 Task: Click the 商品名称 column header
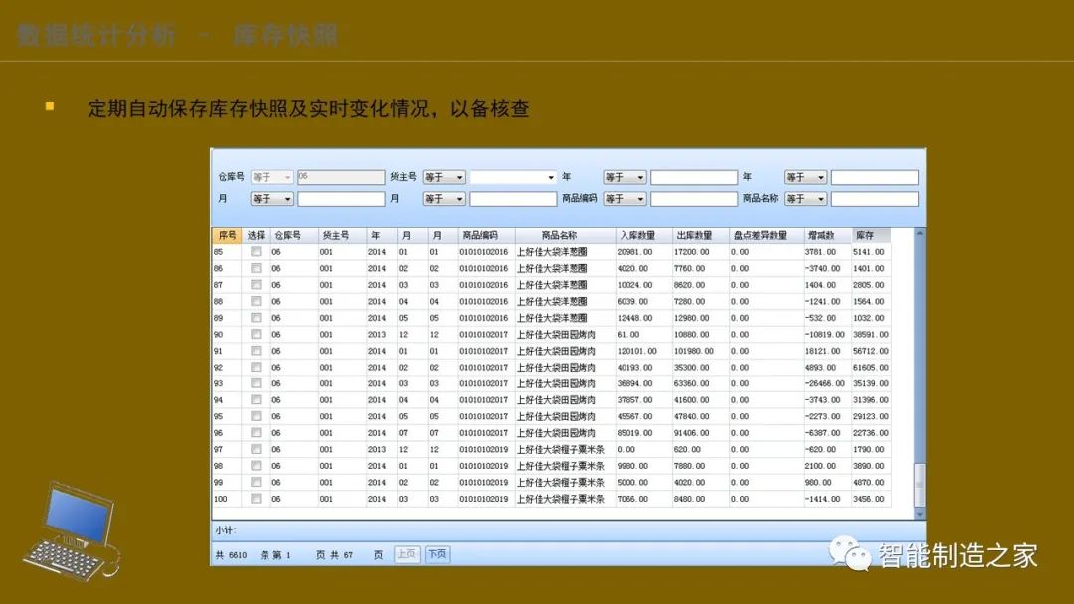(557, 235)
